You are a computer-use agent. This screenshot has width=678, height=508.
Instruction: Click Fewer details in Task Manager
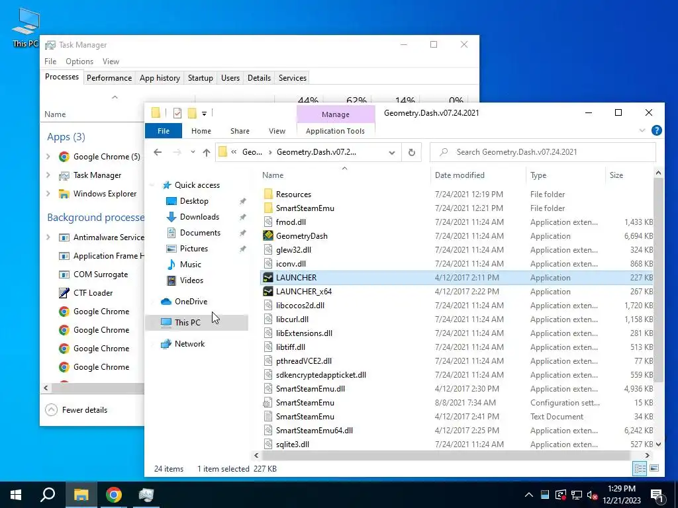tap(77, 410)
